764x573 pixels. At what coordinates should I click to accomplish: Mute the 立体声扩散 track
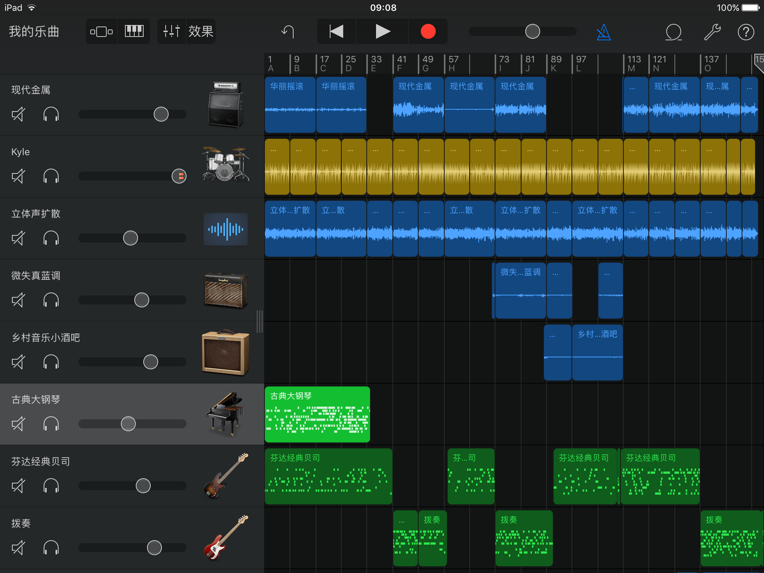[18, 238]
